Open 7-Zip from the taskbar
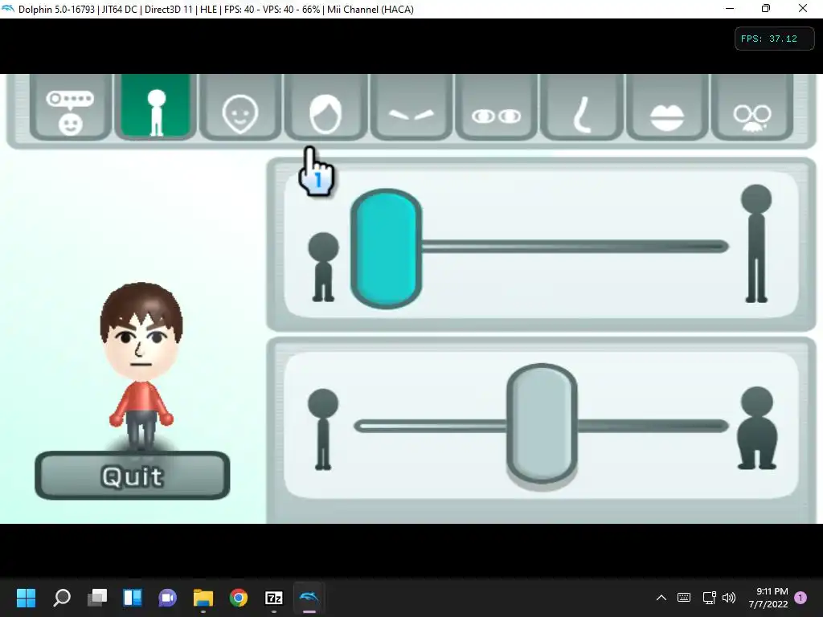 point(274,598)
